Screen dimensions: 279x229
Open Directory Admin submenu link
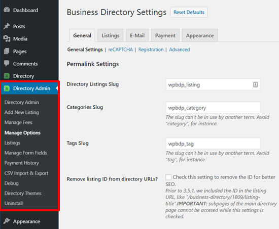pos(21,102)
